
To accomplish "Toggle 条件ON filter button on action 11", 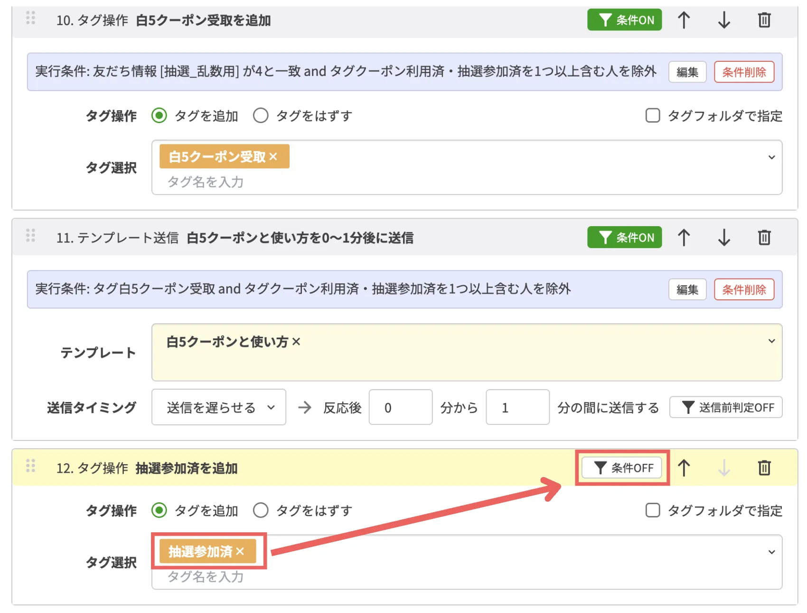I will point(624,237).
